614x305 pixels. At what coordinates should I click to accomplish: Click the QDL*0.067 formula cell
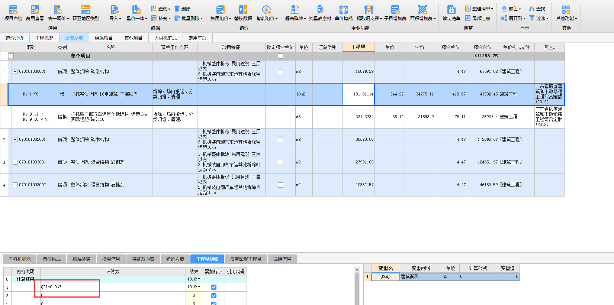[113, 287]
